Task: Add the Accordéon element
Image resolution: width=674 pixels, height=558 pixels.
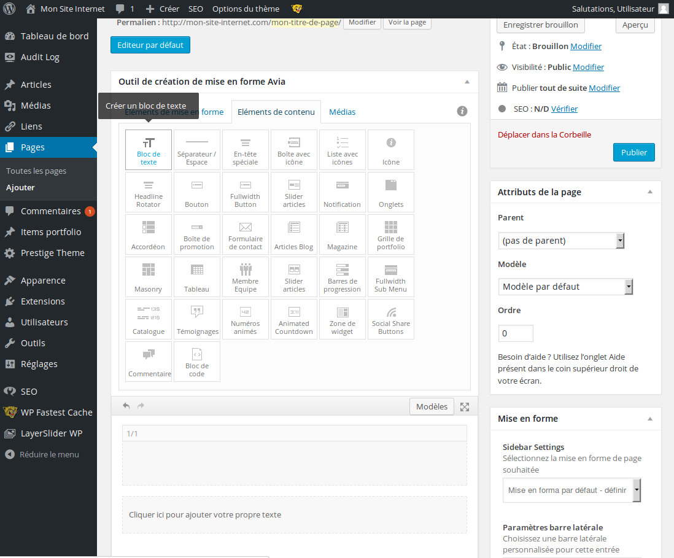Action: coord(149,234)
